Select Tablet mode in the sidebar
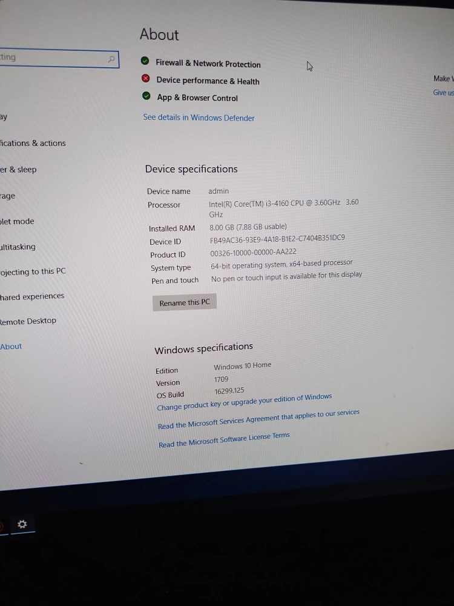This screenshot has width=454, height=606. coord(17,221)
